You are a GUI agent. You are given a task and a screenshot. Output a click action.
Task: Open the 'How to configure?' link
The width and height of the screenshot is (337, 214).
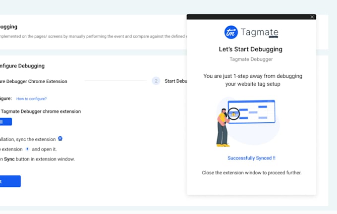click(x=31, y=99)
